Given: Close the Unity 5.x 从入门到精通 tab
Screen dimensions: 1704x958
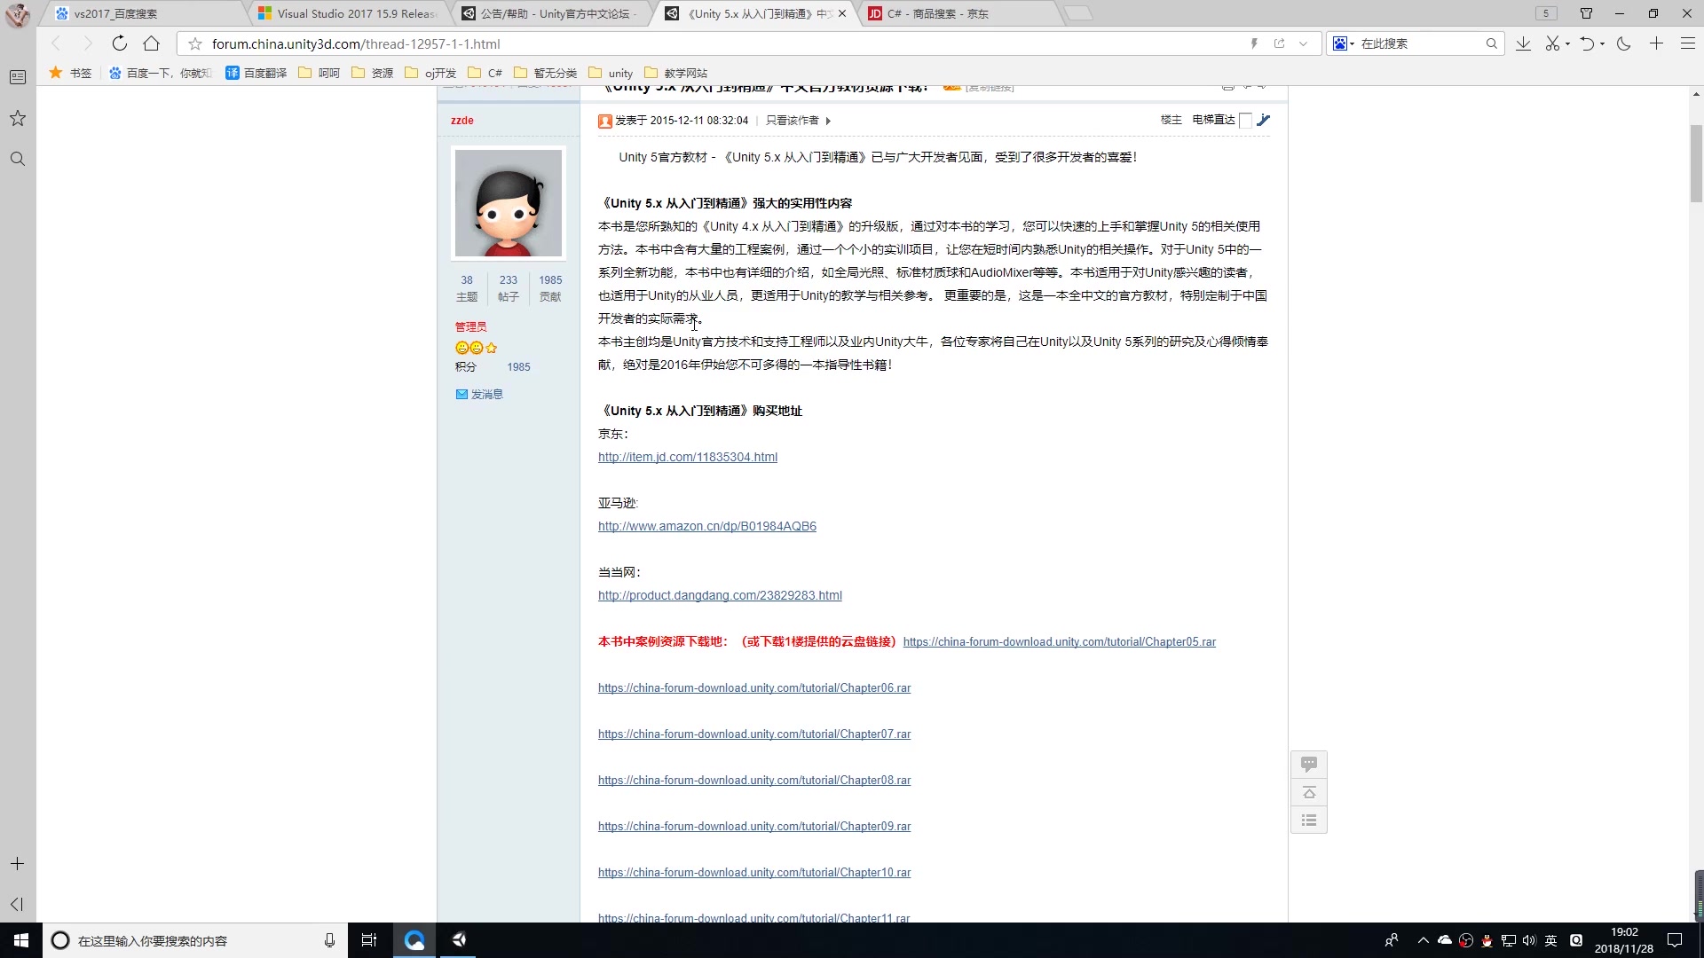Looking at the screenshot, I should [x=842, y=13].
